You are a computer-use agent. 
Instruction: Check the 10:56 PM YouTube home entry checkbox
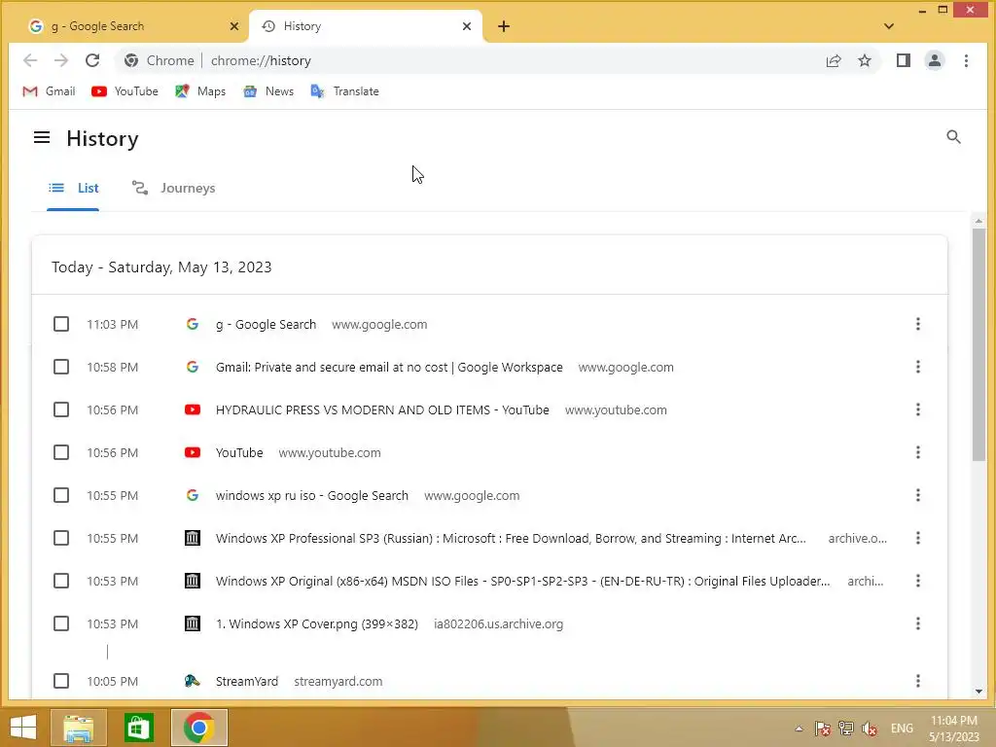tap(61, 452)
